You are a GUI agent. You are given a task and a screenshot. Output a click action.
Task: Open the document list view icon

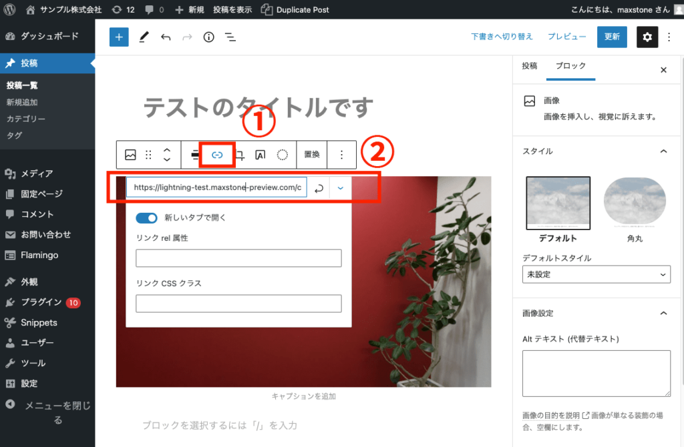click(230, 37)
